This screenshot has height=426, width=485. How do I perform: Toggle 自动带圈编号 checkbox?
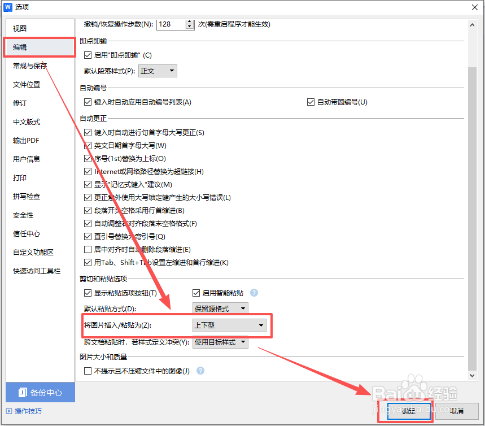tap(311, 102)
